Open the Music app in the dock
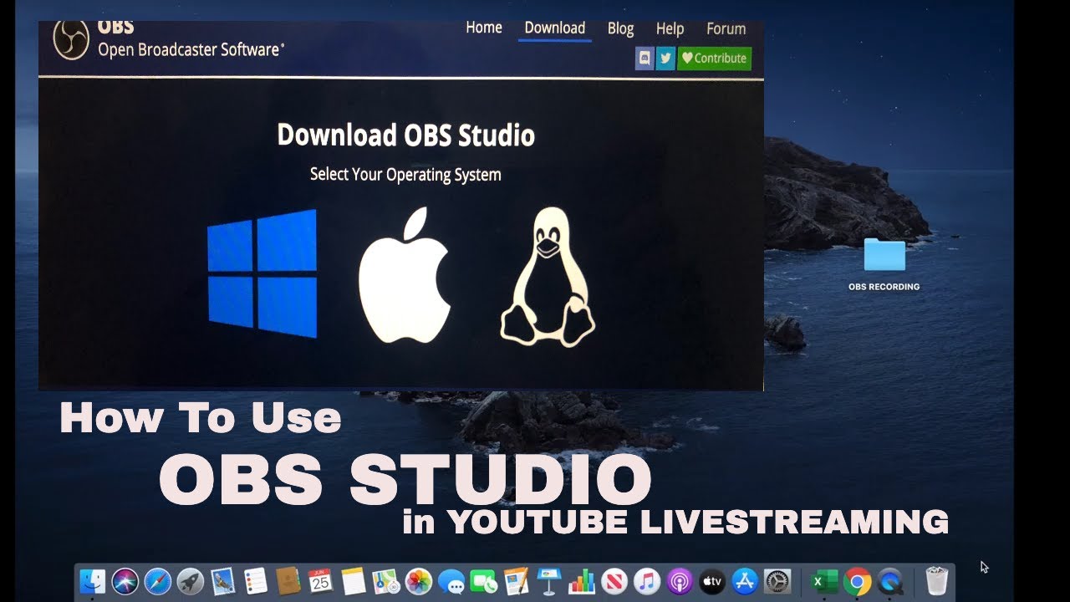The image size is (1070, 602). pyautogui.click(x=646, y=581)
